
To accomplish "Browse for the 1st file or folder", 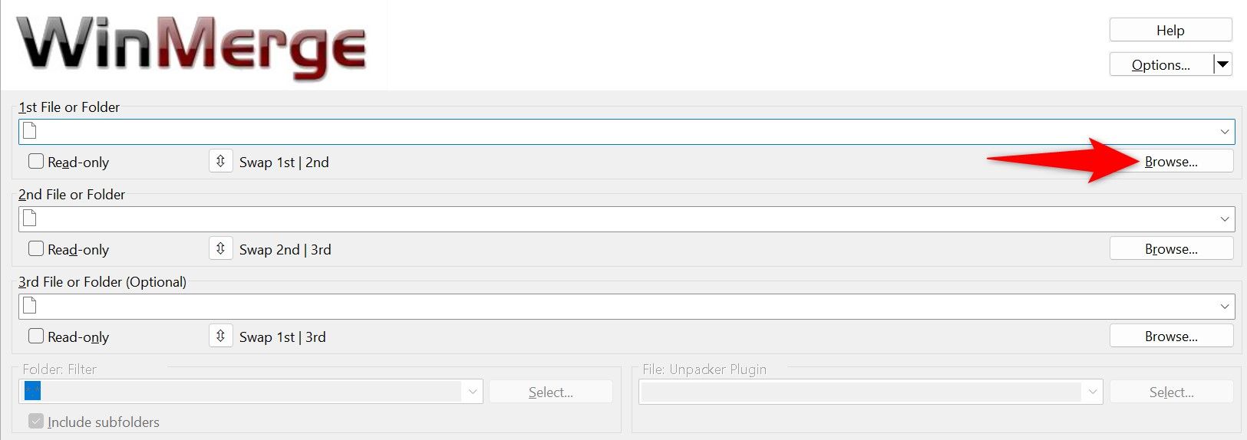I will click(x=1171, y=162).
